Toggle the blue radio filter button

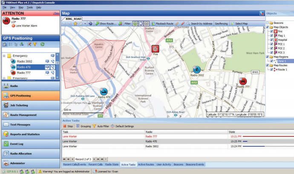pos(141,23)
